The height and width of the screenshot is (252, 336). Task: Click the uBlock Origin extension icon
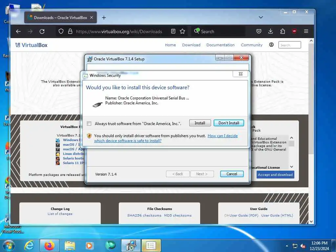tap(294, 31)
